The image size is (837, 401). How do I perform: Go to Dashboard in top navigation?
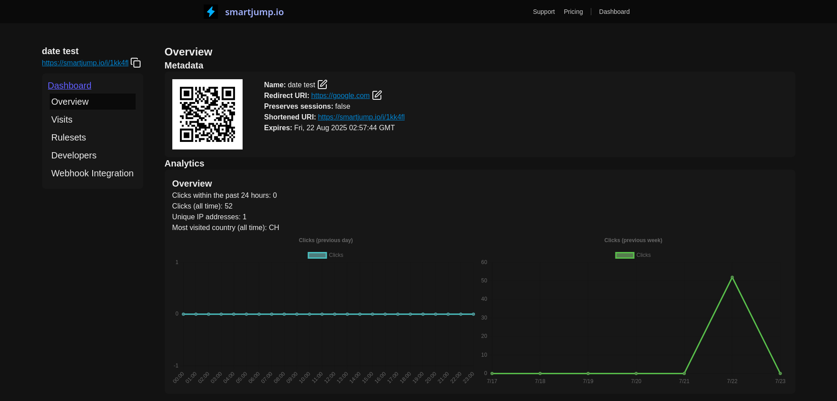tap(614, 12)
